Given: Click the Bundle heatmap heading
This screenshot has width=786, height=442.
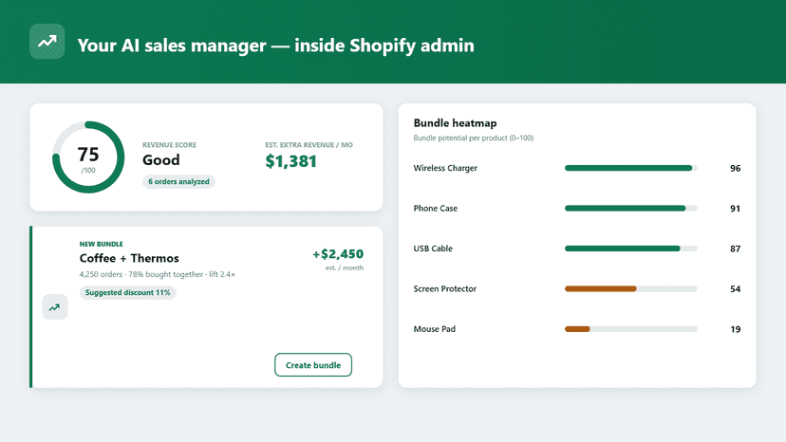Looking at the screenshot, I should pyautogui.click(x=455, y=122).
